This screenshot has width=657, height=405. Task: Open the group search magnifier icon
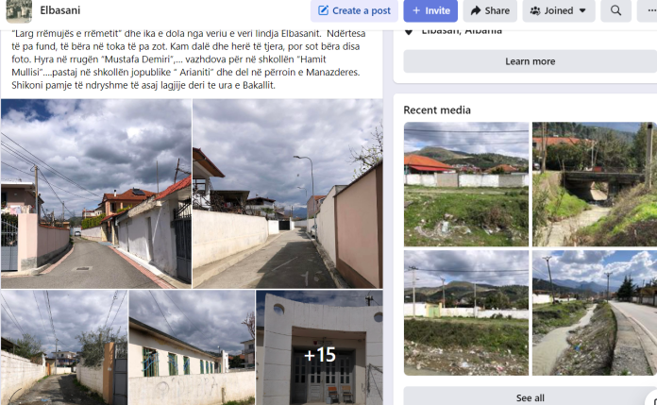coord(615,10)
